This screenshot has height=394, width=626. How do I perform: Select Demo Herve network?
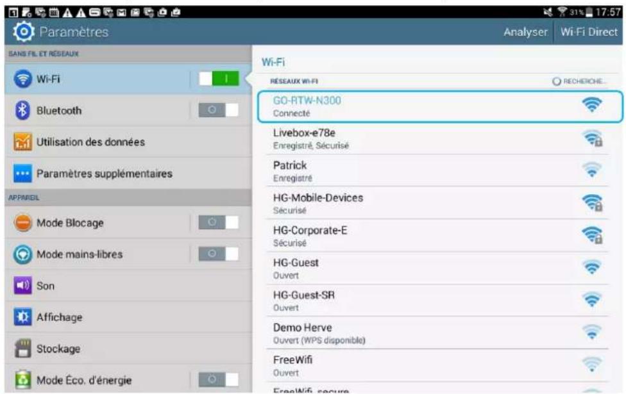(437, 333)
